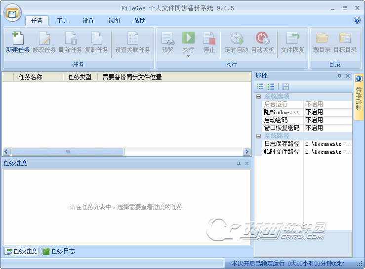365x269 pixels.
Task: Close the 属性 panel
Action: (x=348, y=76)
